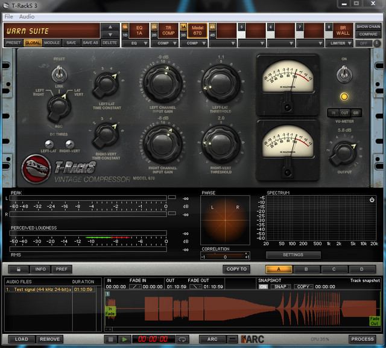Screen dimensions: 386x348
Task: Click the REMOVE button
Action: click(x=49, y=339)
